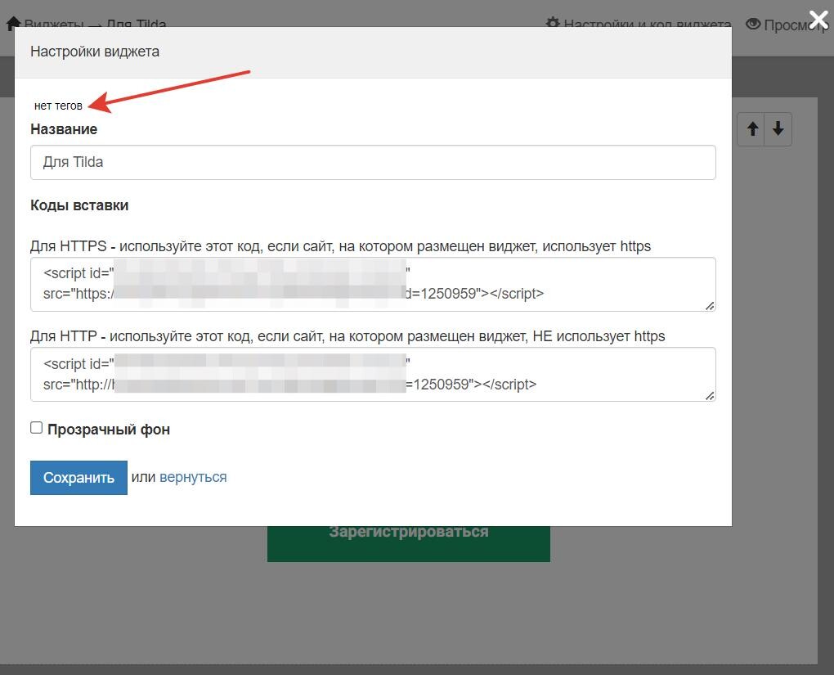The width and height of the screenshot is (834, 675).
Task: Click the 'Для HTTPS' description line
Action: 340,246
